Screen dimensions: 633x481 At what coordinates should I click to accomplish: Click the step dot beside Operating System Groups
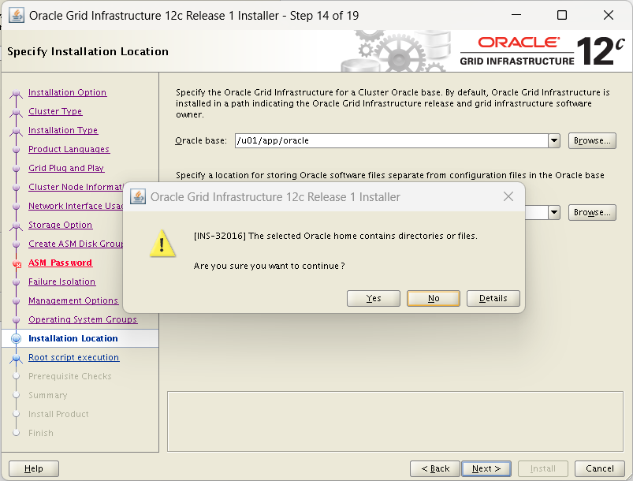click(16, 320)
